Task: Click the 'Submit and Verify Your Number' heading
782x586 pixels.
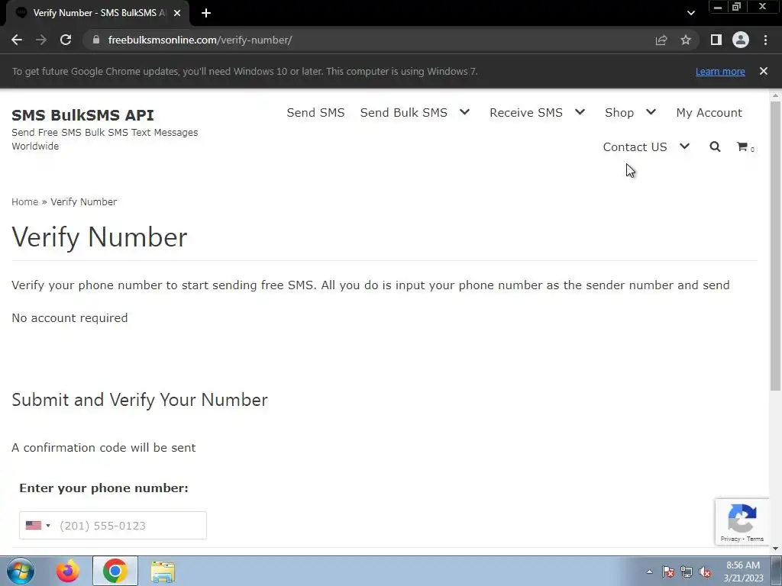Action: click(140, 400)
